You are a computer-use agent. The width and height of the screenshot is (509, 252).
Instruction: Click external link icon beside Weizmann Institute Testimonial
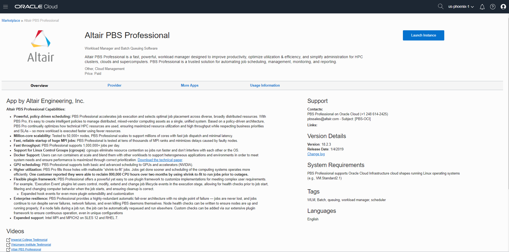(x=8, y=245)
